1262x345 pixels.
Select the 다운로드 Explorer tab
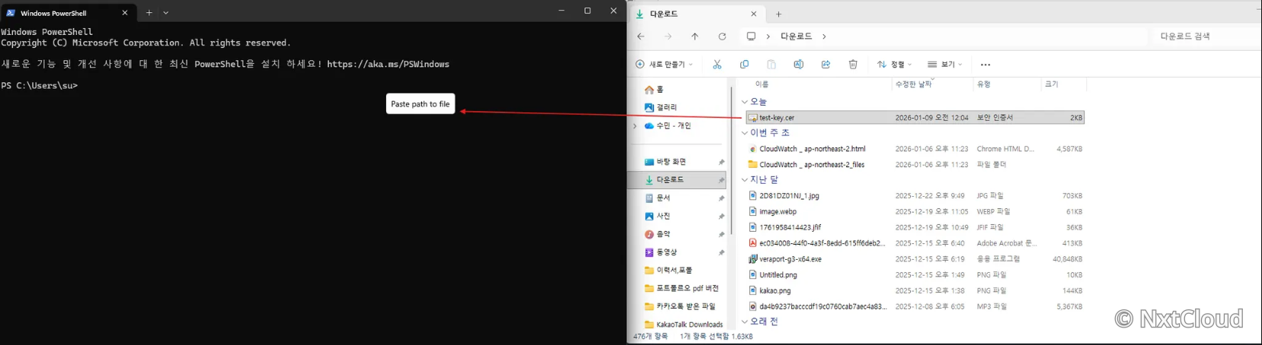[697, 14]
